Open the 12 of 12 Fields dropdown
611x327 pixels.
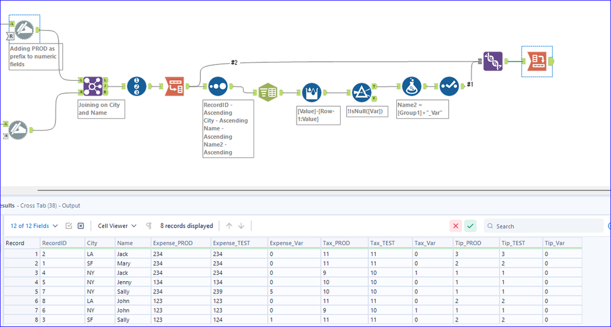click(34, 226)
